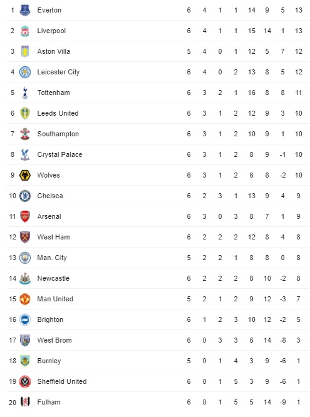Click the Wolves wolf-head crest
This screenshot has width=310, height=417.
point(25,175)
